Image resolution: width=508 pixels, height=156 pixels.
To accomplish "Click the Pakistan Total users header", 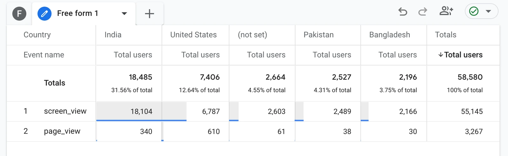I will 332,55.
